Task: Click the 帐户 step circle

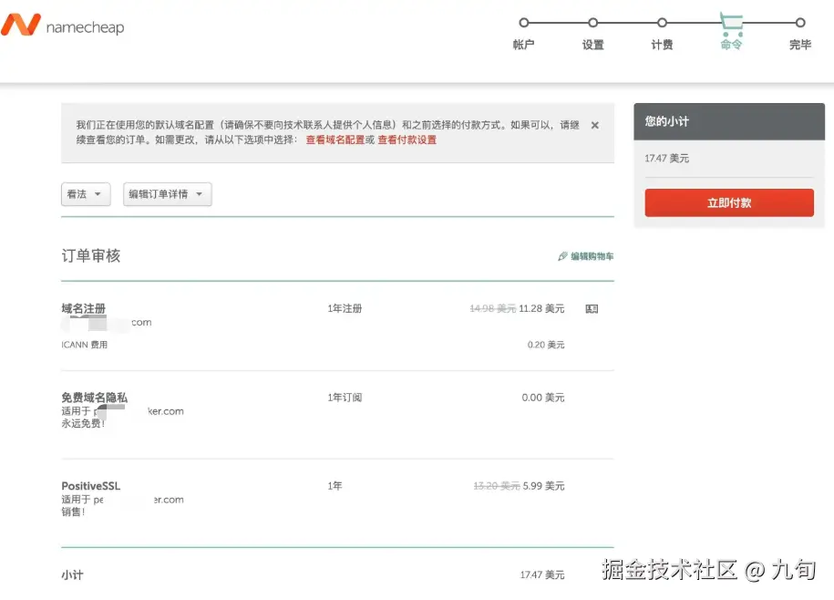Action: [x=524, y=23]
